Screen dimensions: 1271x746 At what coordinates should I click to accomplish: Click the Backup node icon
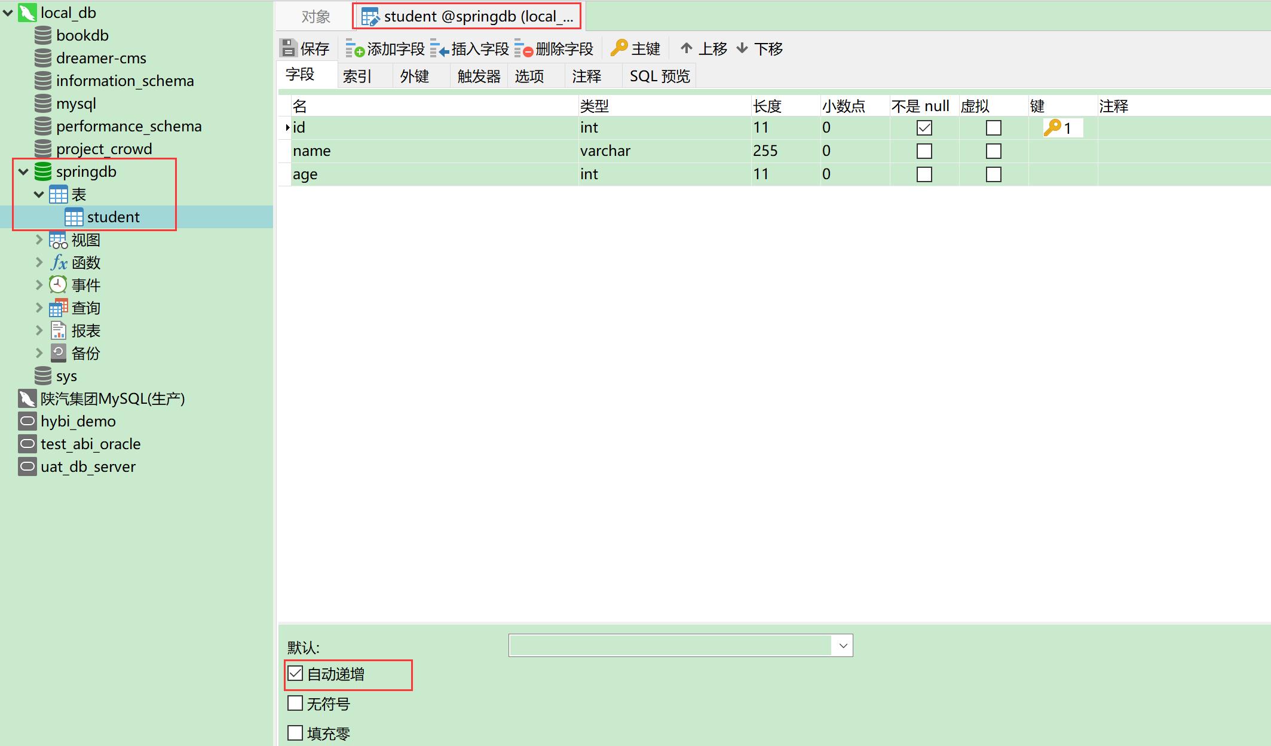59,352
